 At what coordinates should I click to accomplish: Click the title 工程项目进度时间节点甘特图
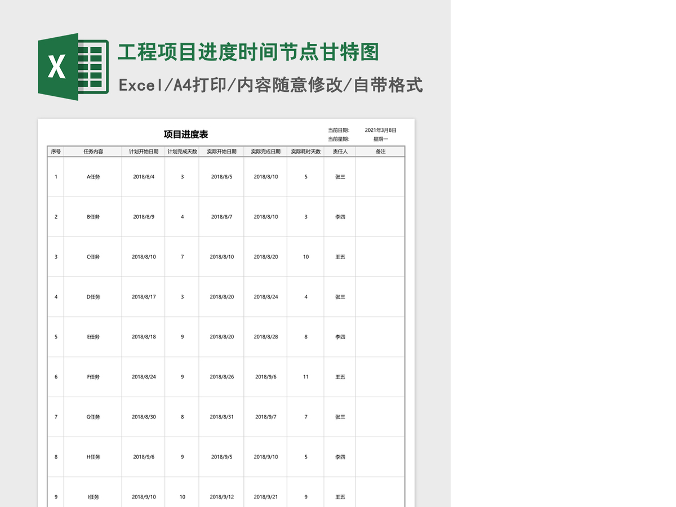[248, 52]
